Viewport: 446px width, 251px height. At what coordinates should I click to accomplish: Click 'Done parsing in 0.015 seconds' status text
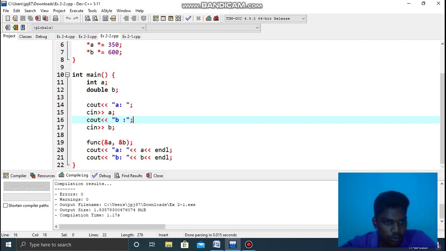click(x=210, y=235)
